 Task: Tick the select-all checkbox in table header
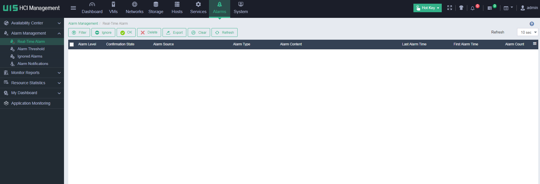72,45
